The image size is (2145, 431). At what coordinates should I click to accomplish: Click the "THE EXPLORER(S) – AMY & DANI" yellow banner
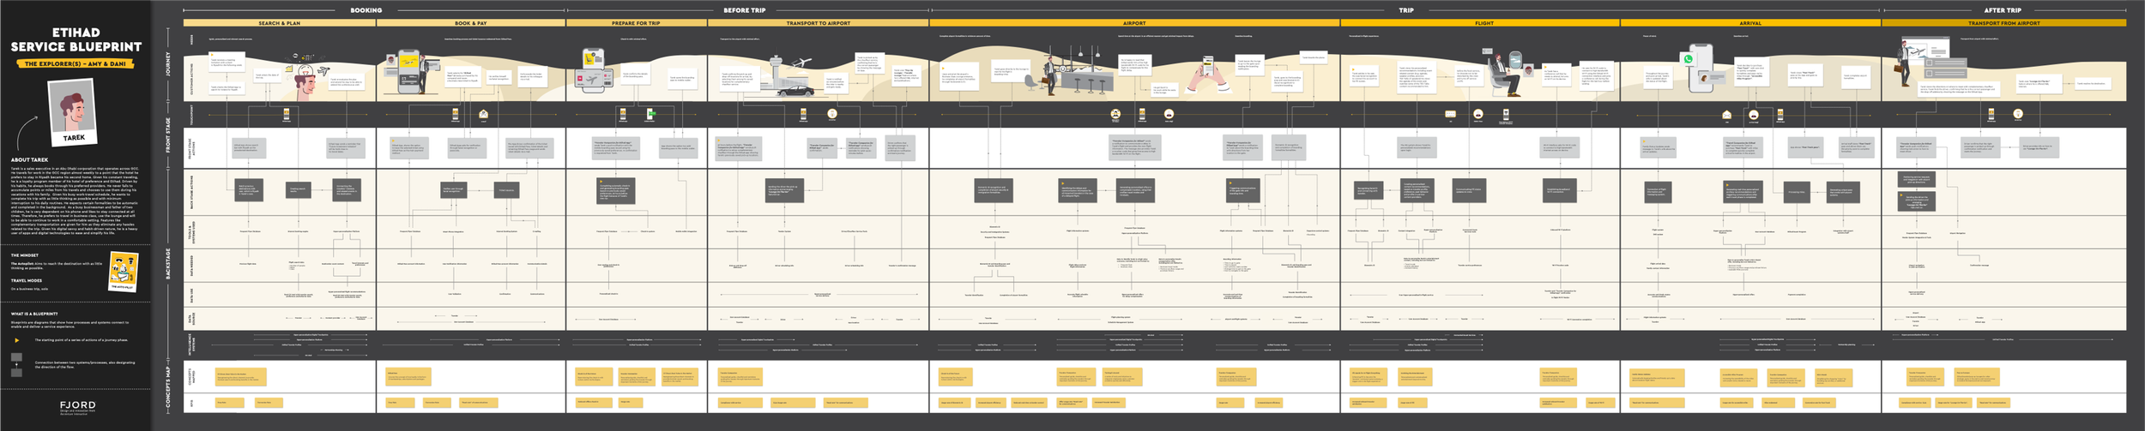(75, 63)
